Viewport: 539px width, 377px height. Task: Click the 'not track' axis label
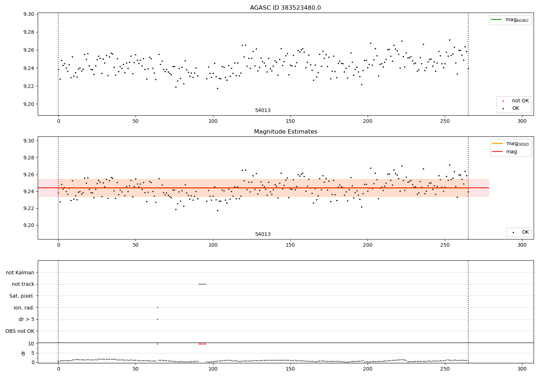tap(23, 284)
